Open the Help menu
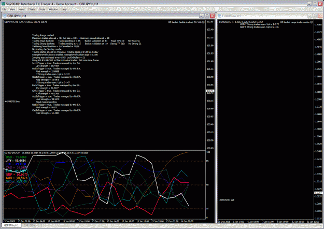This screenshot has height=229, width=324. [64, 9]
